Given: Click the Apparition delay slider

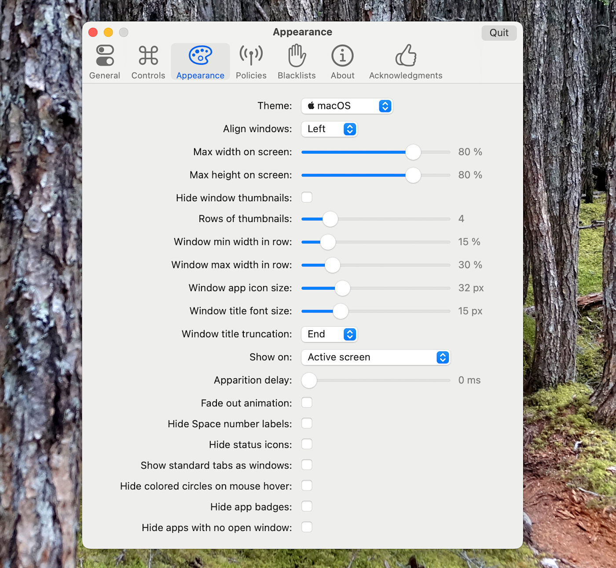Looking at the screenshot, I should click(x=376, y=380).
